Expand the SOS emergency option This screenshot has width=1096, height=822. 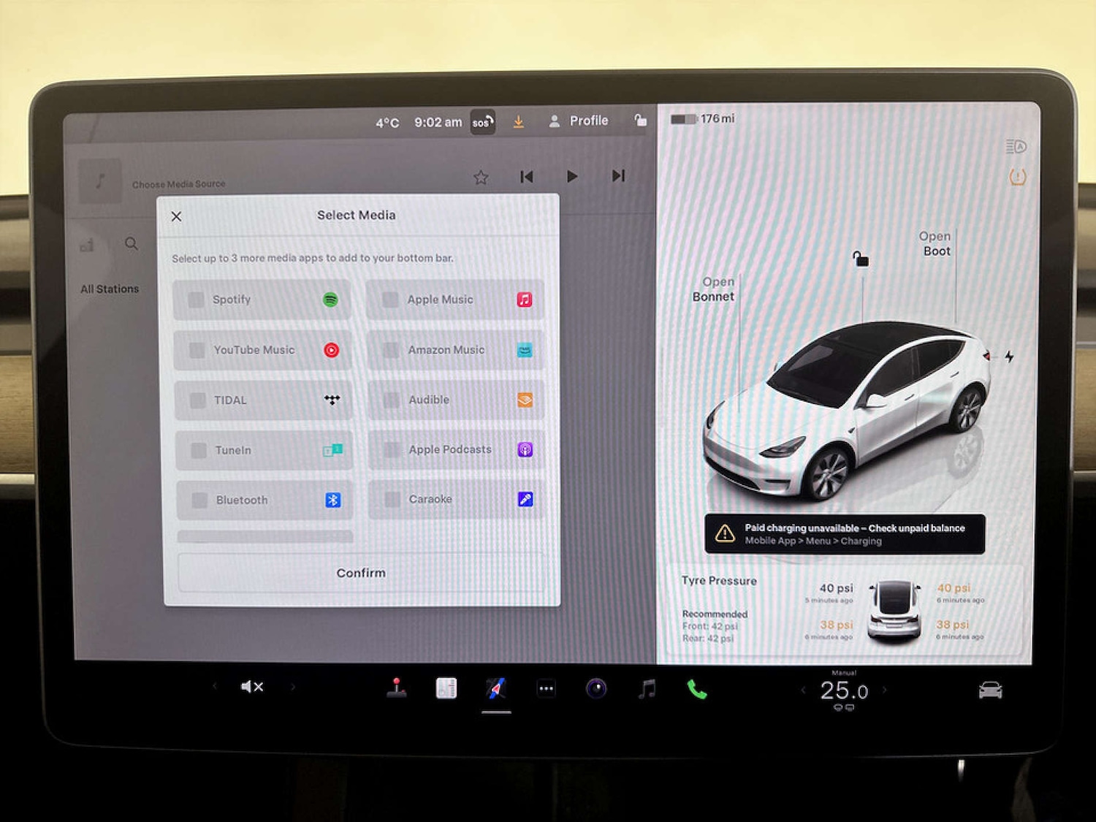point(482,122)
